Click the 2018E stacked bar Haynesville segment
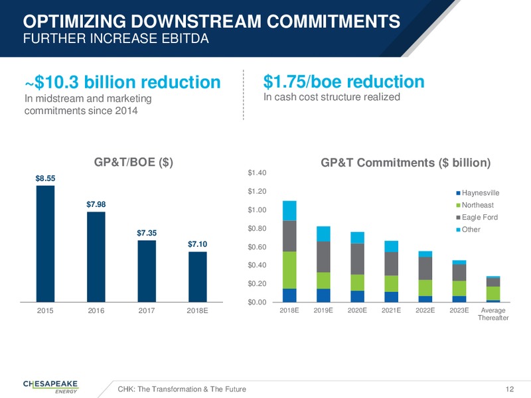The width and height of the screenshot is (531, 398). point(289,295)
